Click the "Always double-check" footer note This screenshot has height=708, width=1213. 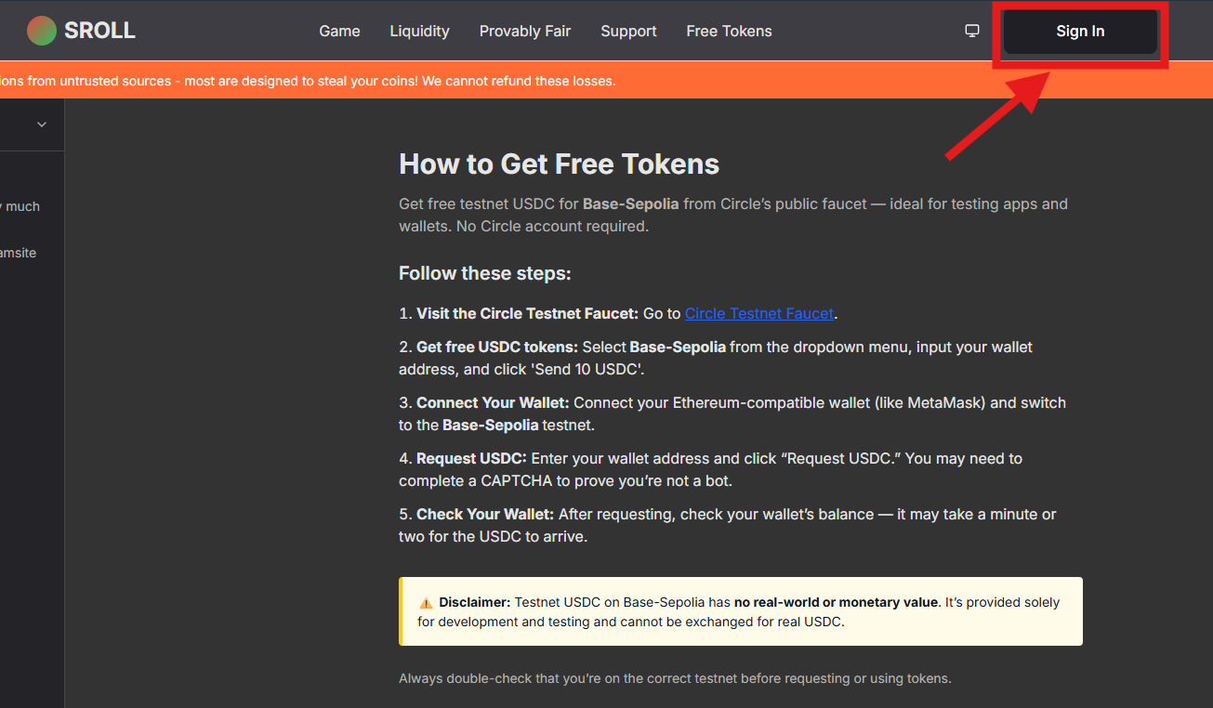(x=675, y=678)
